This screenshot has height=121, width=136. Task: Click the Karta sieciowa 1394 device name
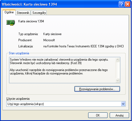[x=31, y=21]
